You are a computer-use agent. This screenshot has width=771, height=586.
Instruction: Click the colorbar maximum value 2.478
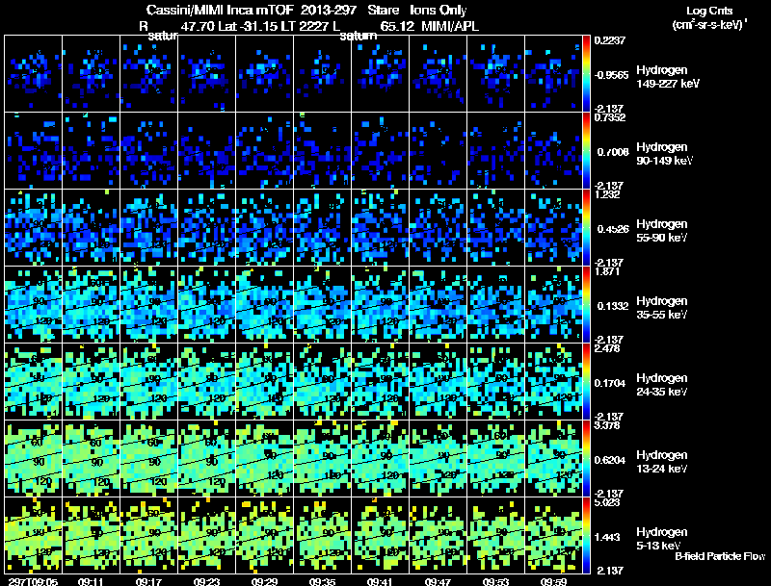pyautogui.click(x=607, y=348)
